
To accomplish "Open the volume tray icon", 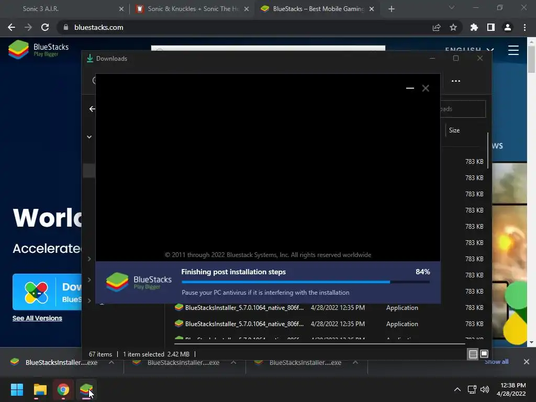I will pos(484,389).
